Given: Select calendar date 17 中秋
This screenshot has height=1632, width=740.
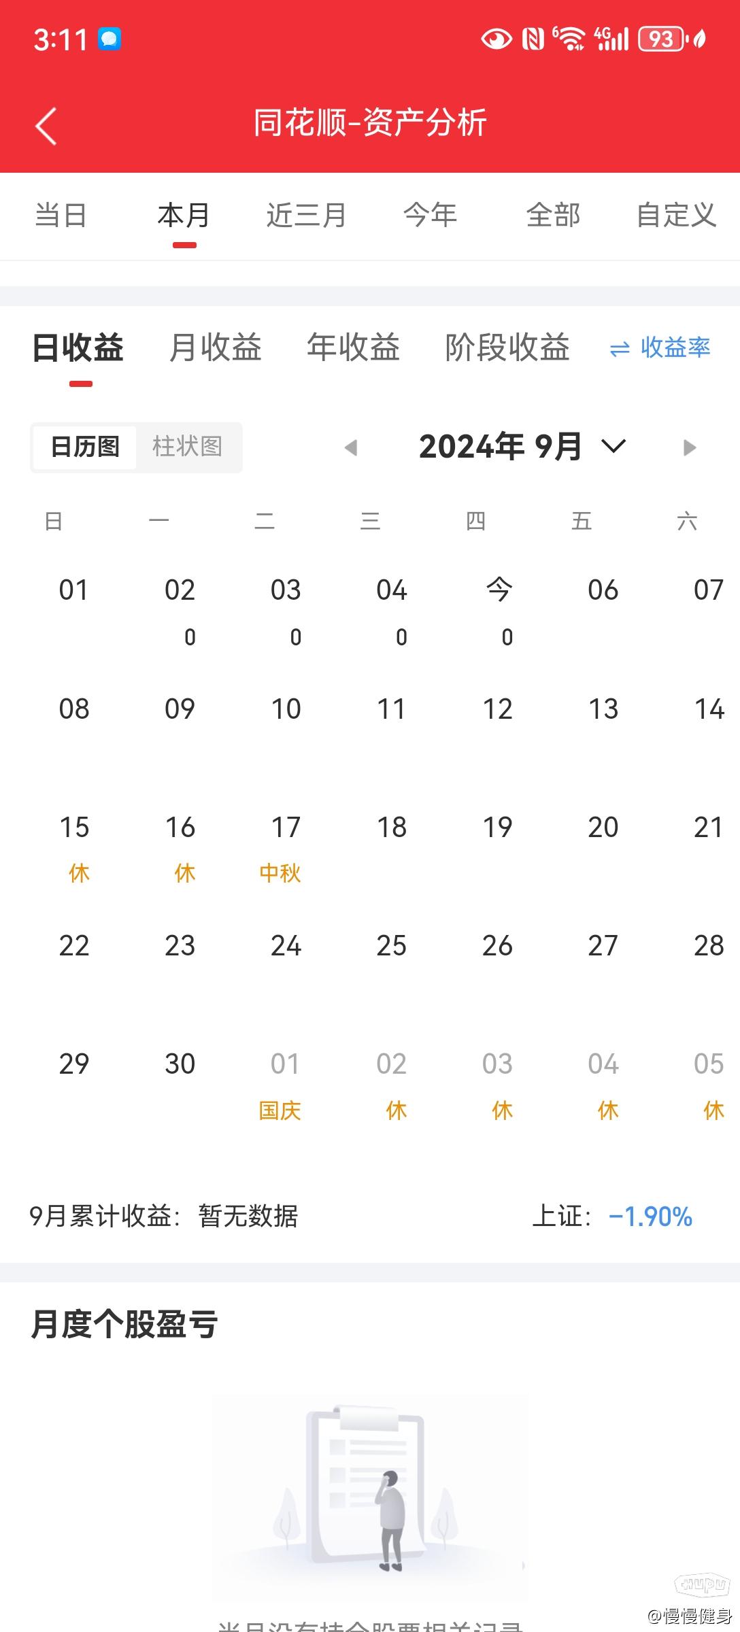Looking at the screenshot, I should tap(285, 847).
